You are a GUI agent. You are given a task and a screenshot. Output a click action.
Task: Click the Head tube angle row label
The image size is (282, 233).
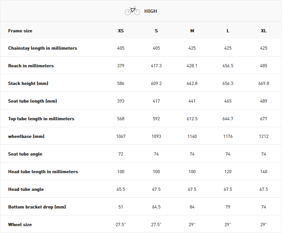[x=26, y=189]
